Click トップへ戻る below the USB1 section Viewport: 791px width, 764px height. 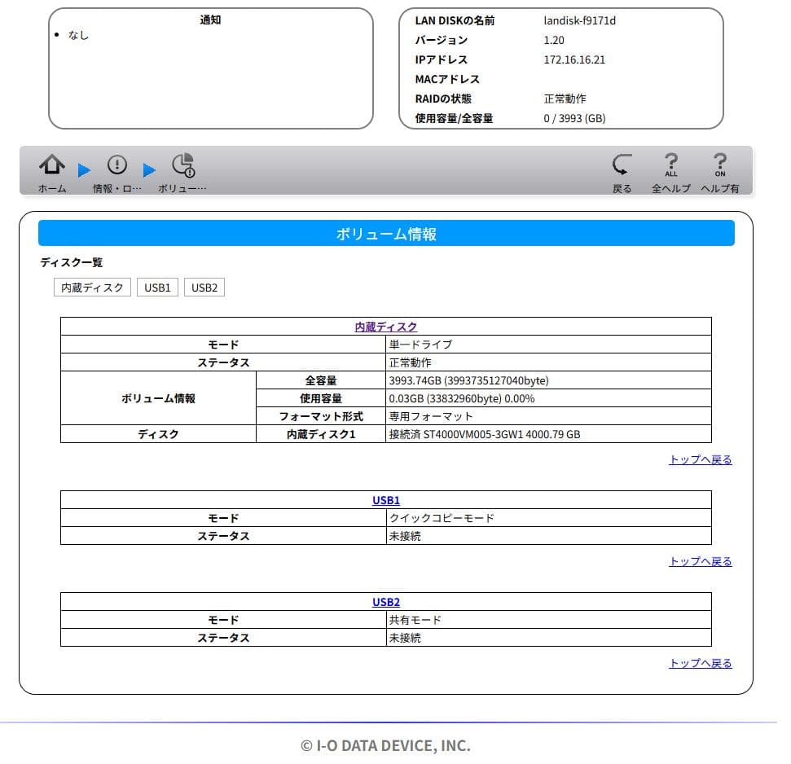pos(699,561)
